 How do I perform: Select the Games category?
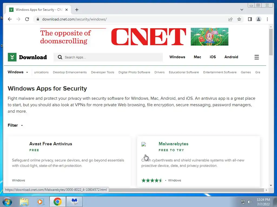[246, 72]
